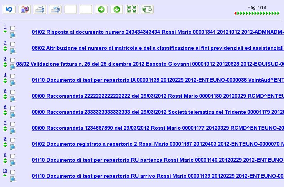
Task: Tick the checkbox for row 2 Attribuzione del numero
Action: pyautogui.click(x=12, y=44)
